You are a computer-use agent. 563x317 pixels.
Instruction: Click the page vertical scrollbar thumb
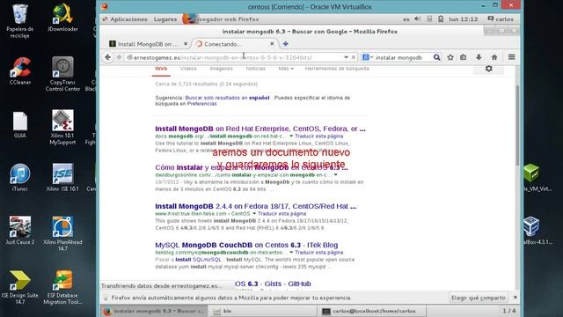pos(517,126)
